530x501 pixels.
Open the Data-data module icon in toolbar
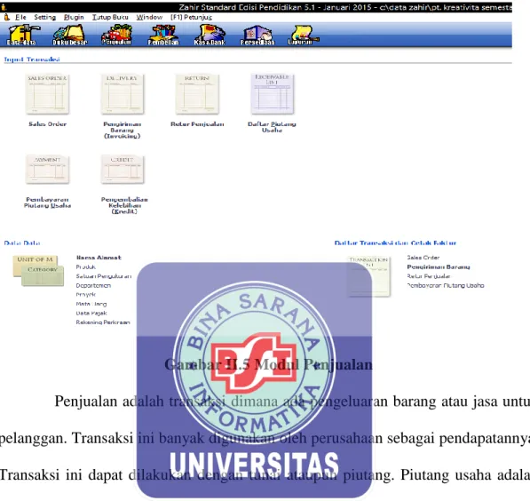pos(22,35)
